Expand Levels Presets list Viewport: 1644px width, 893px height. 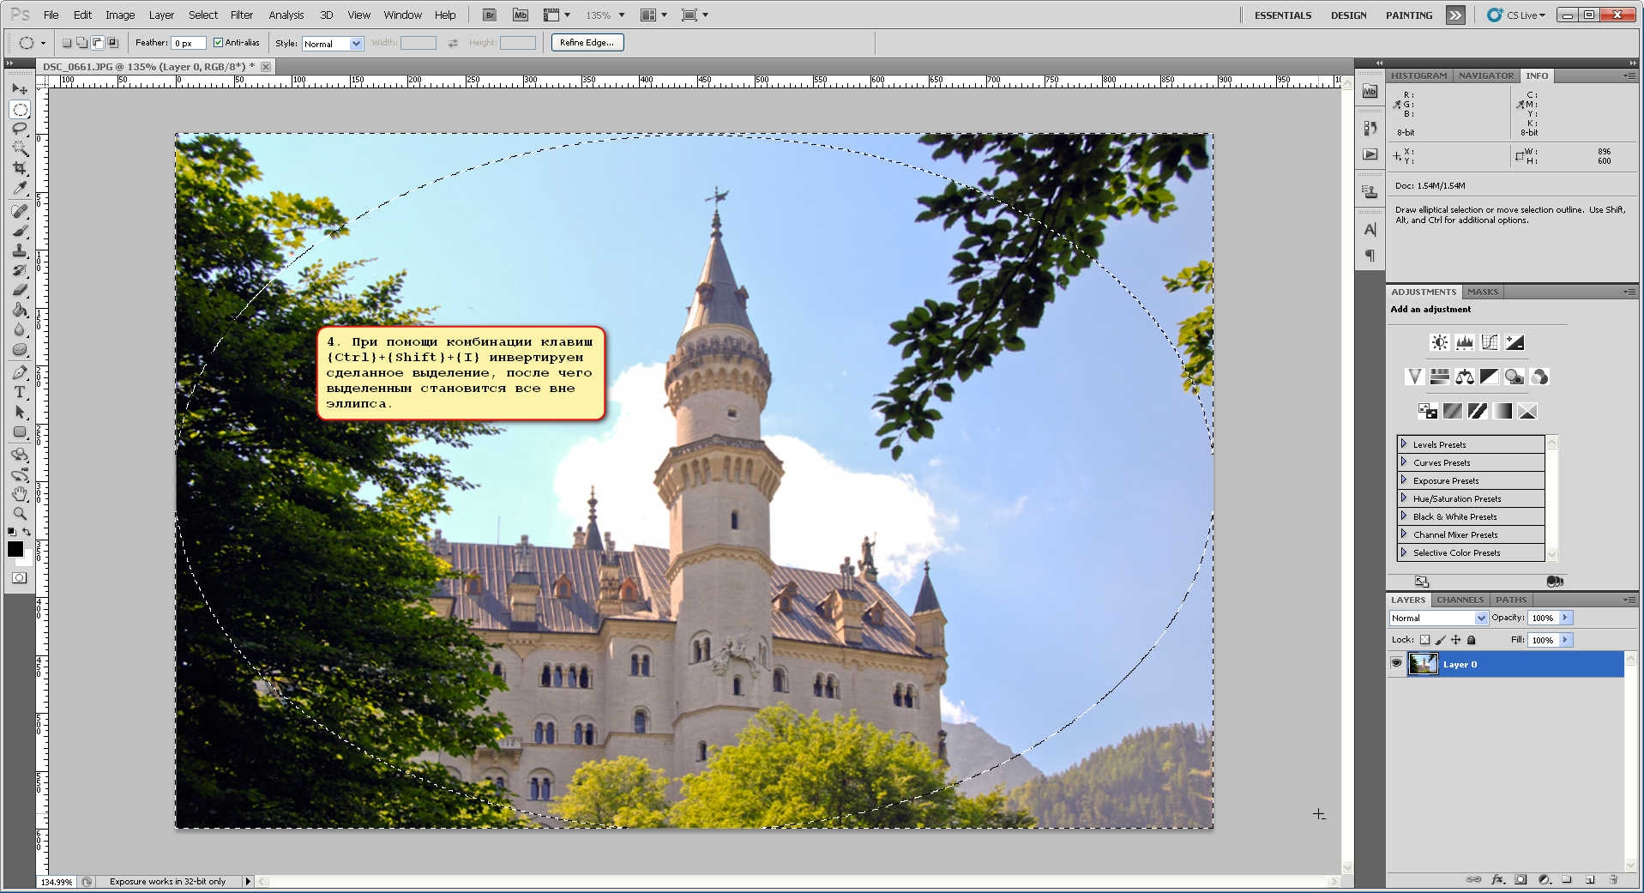point(1404,444)
